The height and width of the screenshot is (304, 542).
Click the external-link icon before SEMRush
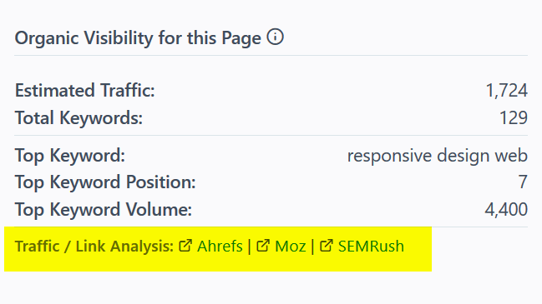pyautogui.click(x=327, y=246)
